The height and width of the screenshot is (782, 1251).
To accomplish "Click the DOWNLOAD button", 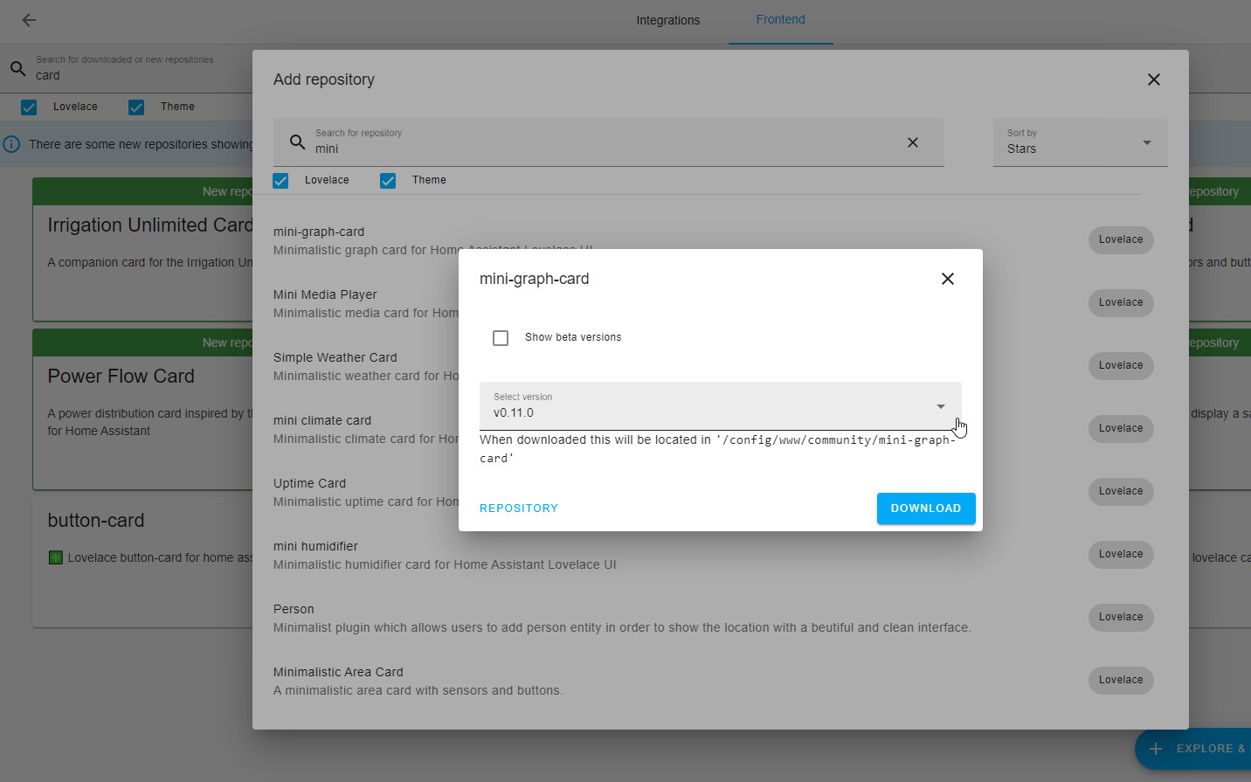I will (926, 509).
